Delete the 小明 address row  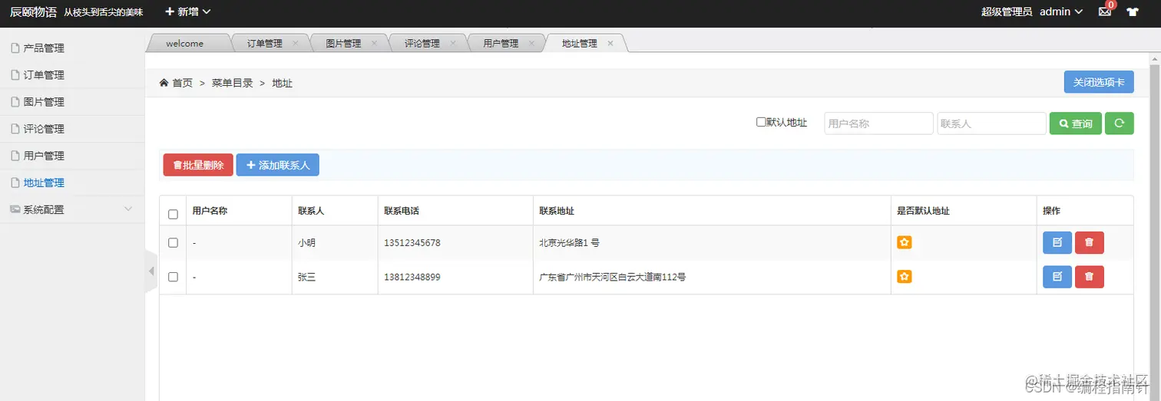click(x=1090, y=242)
